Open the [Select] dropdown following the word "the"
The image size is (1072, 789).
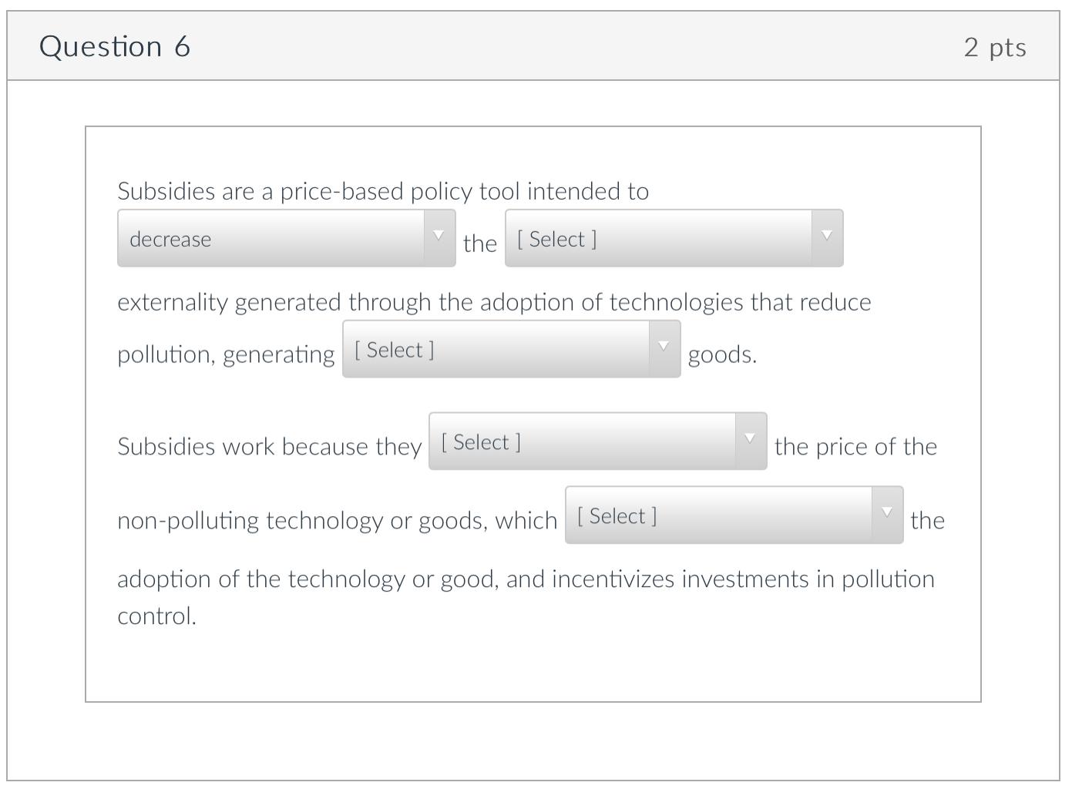663,239
